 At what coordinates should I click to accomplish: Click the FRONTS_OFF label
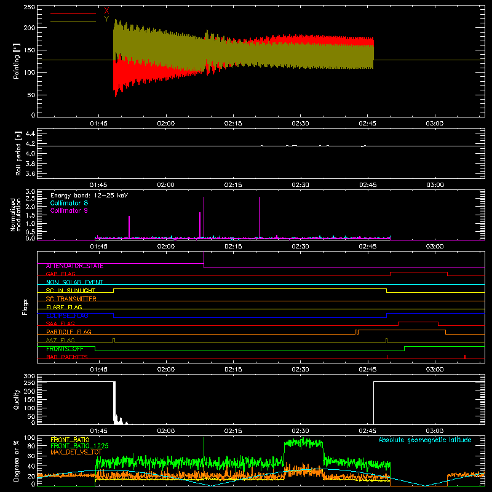click(65, 349)
